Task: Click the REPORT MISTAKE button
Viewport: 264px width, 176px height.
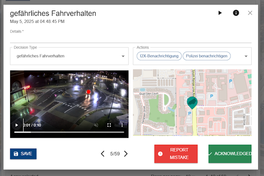Action: pos(176,154)
